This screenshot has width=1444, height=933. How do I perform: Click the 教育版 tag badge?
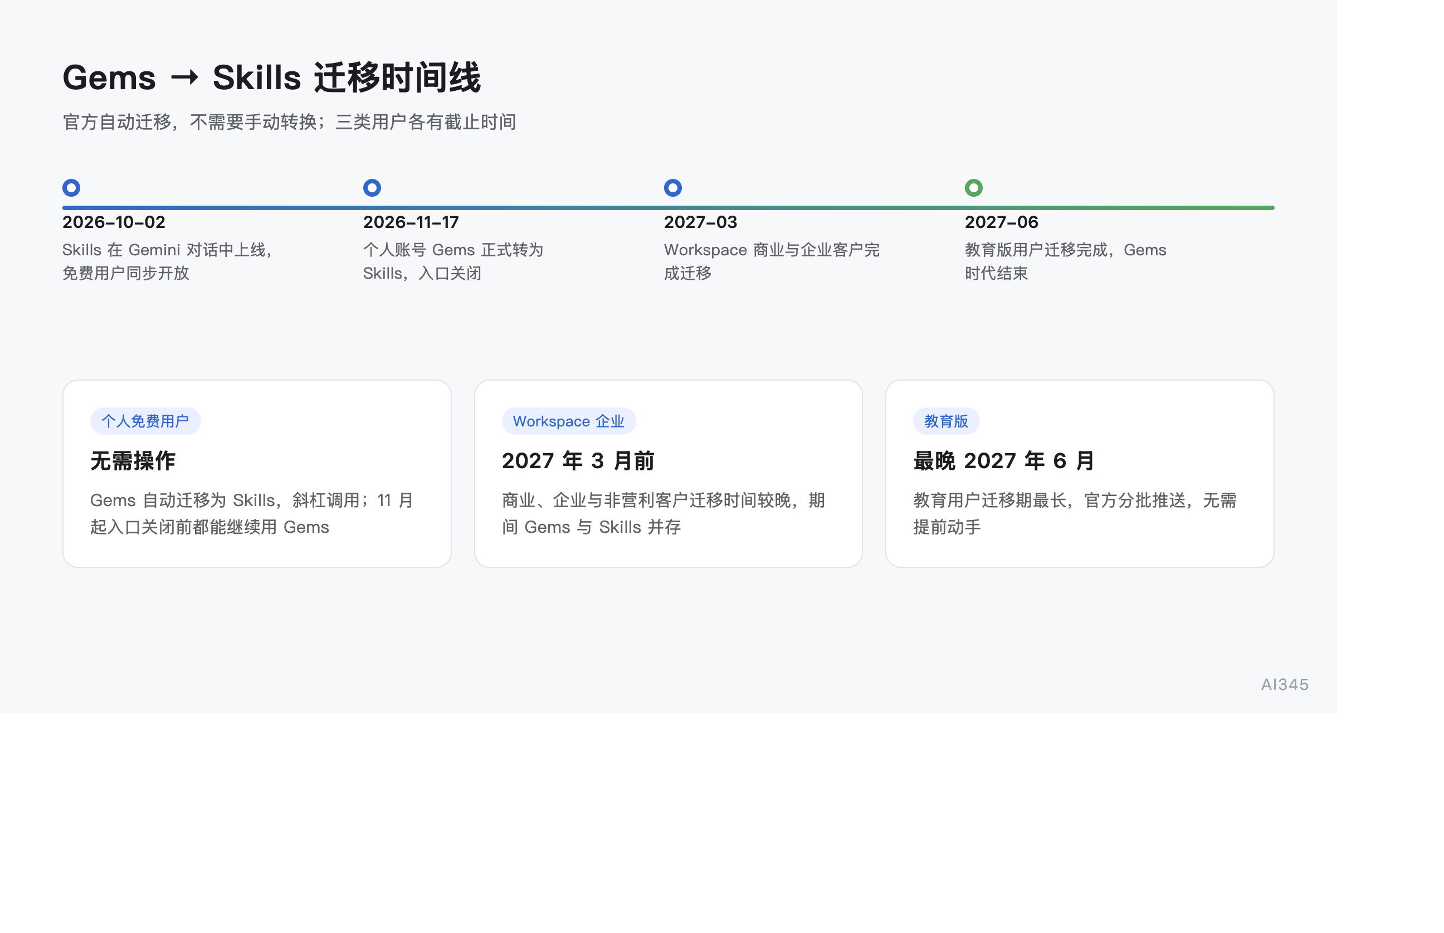947,421
